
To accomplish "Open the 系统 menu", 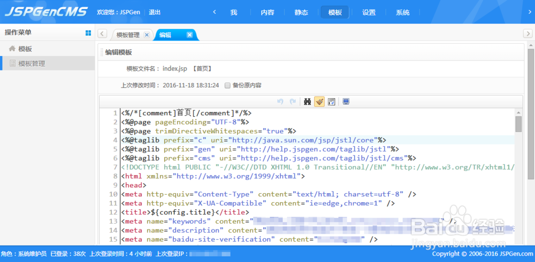I will (403, 13).
